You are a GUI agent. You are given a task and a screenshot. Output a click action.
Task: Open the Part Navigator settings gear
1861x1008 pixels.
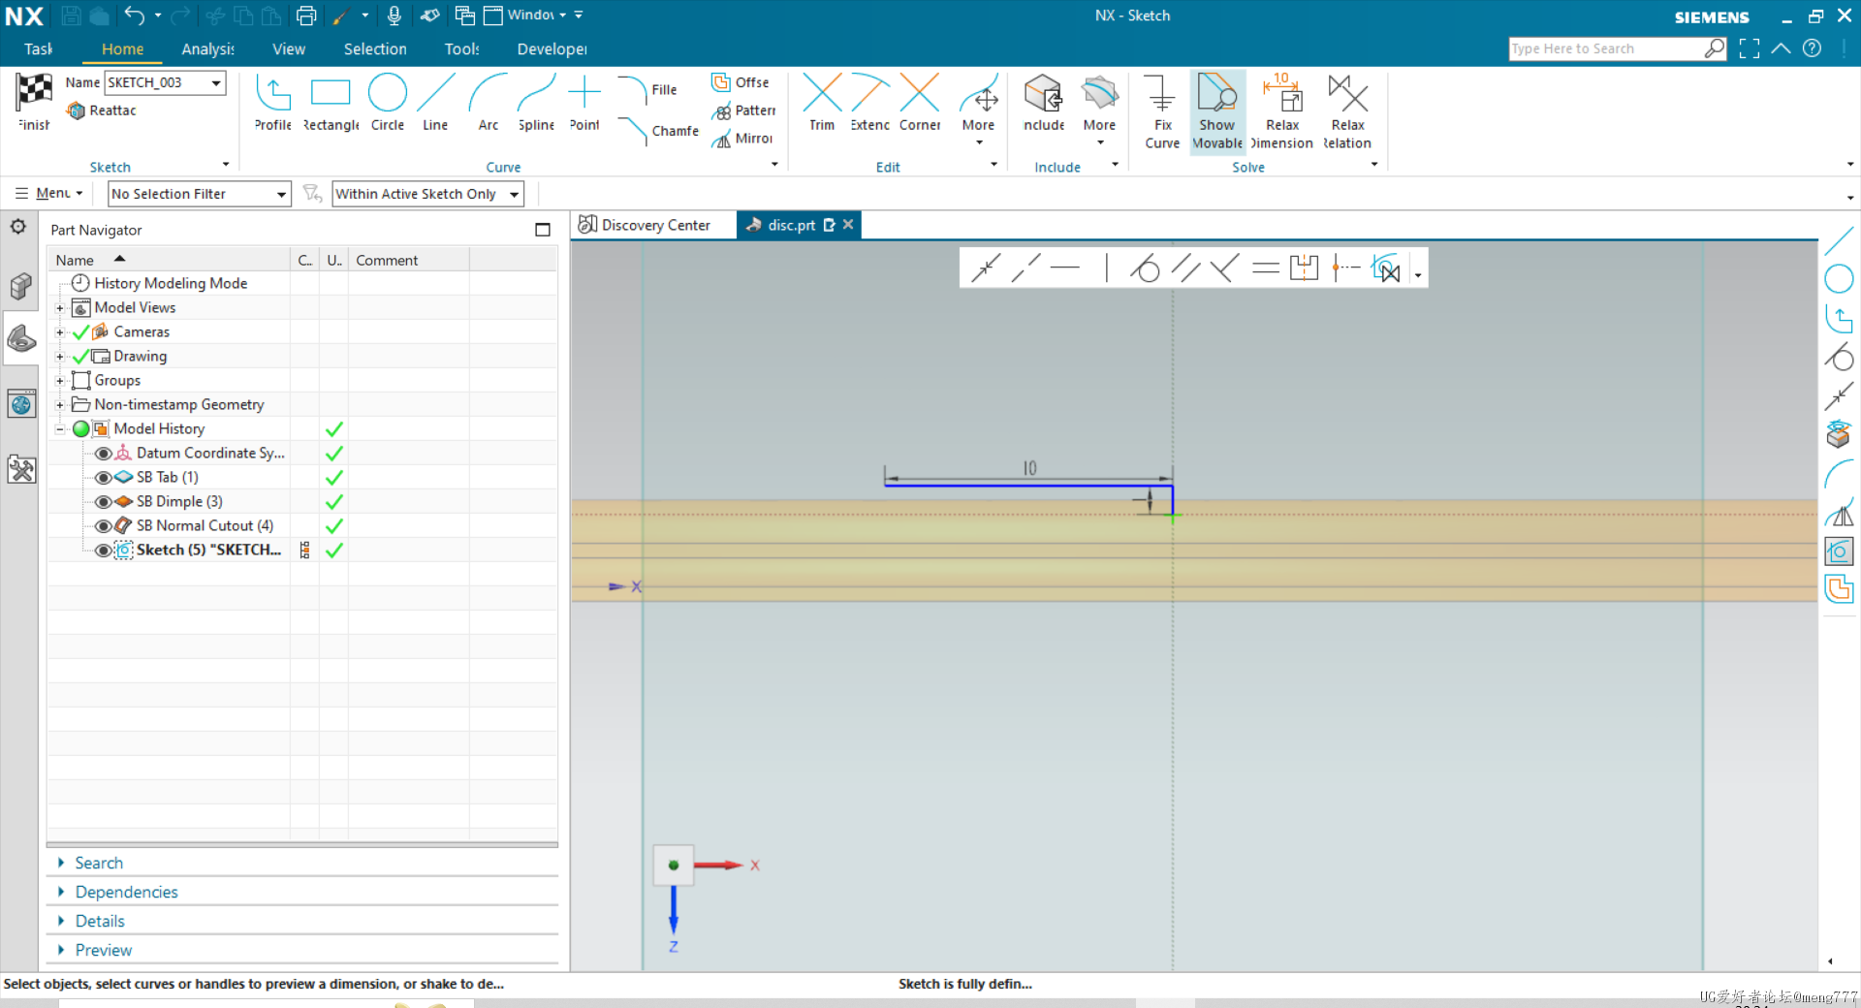pyautogui.click(x=18, y=227)
